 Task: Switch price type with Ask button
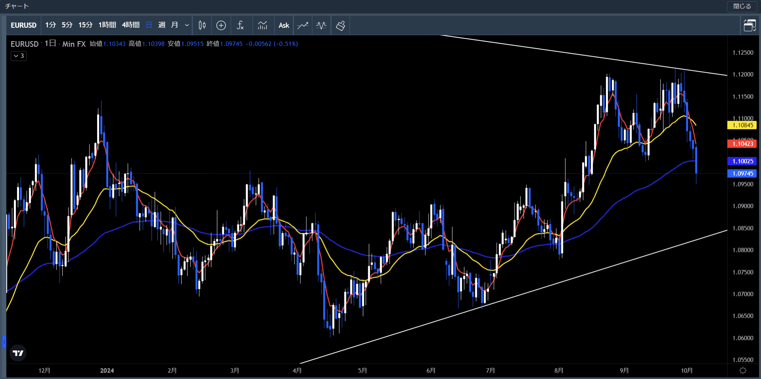284,25
